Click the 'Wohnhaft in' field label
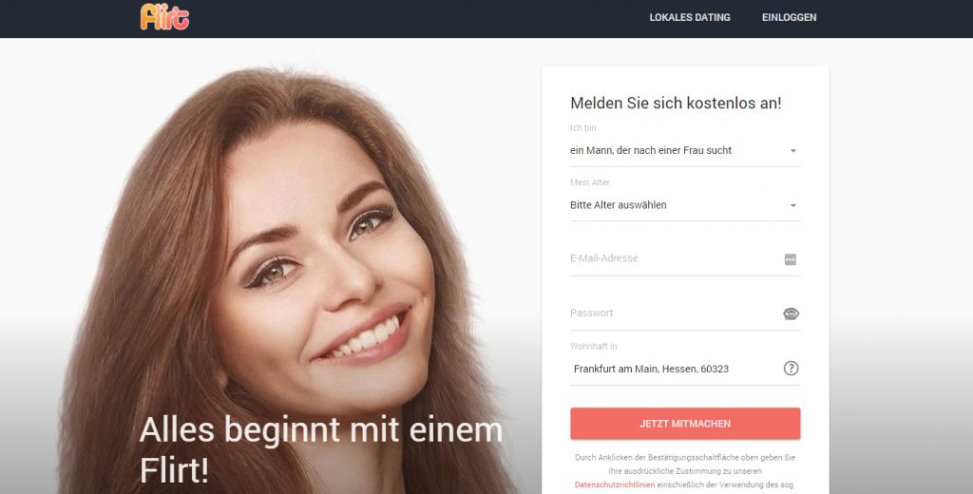Viewport: 973px width, 494px height. pyautogui.click(x=593, y=347)
